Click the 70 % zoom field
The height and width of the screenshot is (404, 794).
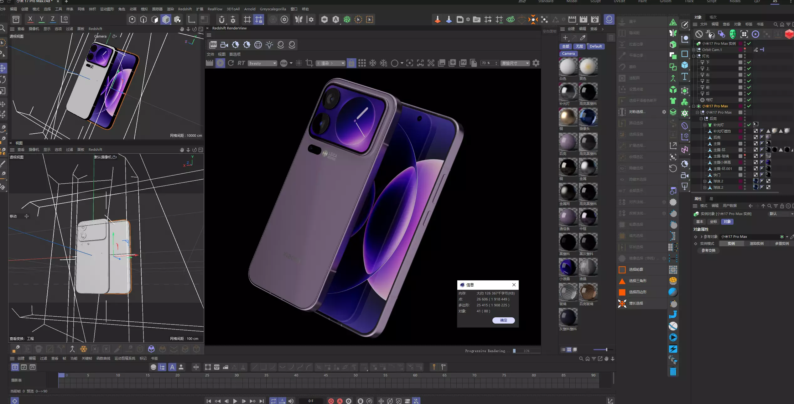click(489, 63)
